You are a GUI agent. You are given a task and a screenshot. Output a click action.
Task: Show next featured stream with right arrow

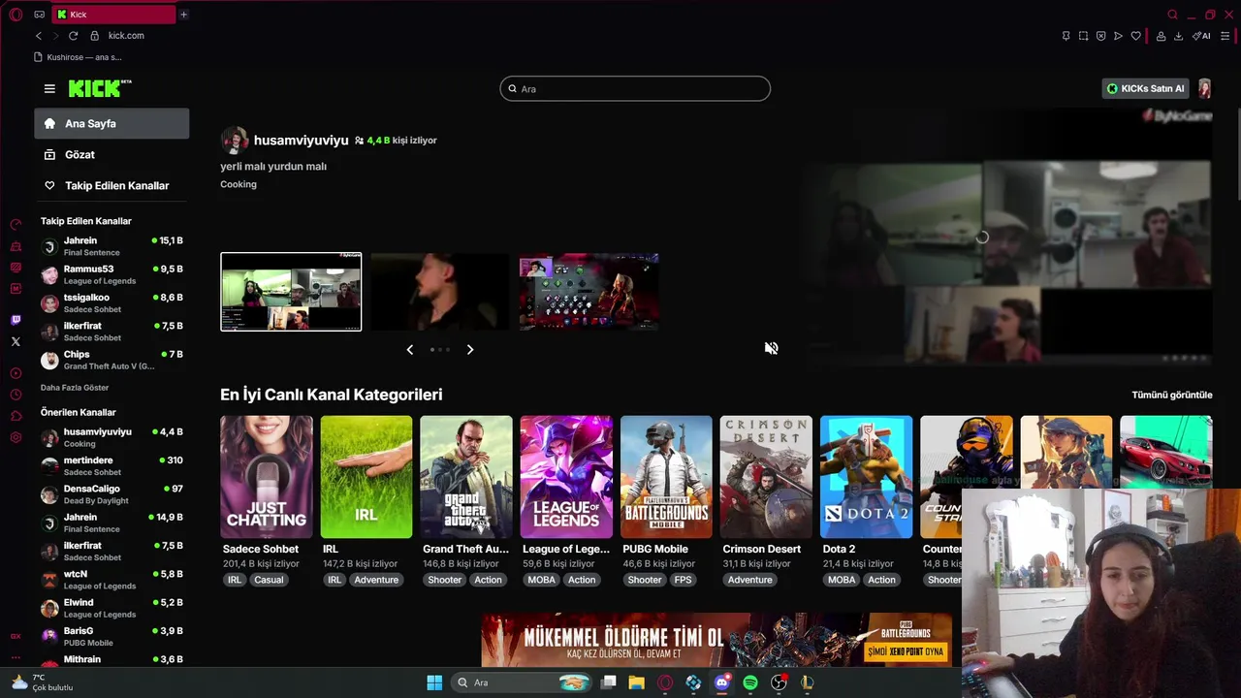470,349
